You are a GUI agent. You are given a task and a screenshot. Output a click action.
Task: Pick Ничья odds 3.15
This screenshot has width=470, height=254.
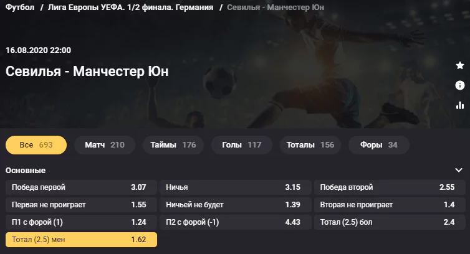tap(236, 187)
